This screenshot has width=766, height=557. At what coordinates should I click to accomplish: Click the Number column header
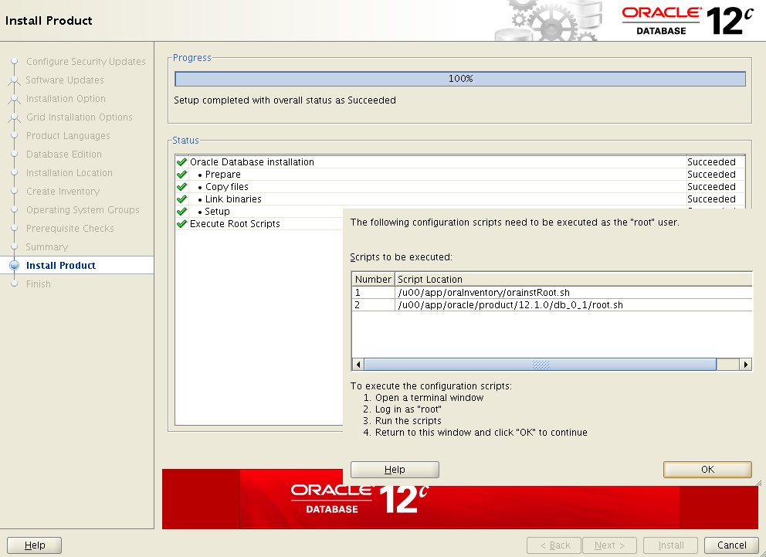click(373, 279)
